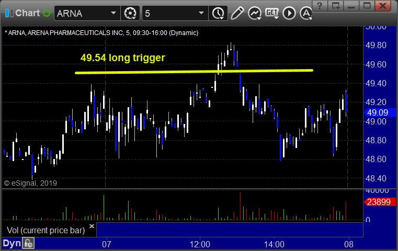The image size is (398, 251).
Task: Close the chart window
Action: pos(383,6)
